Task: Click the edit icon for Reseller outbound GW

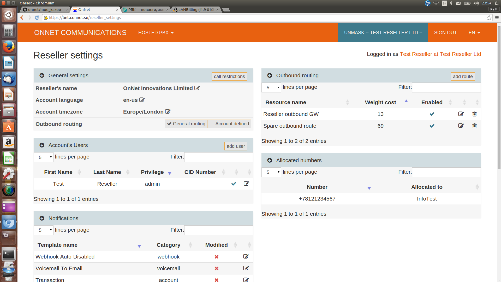Action: 461,114
